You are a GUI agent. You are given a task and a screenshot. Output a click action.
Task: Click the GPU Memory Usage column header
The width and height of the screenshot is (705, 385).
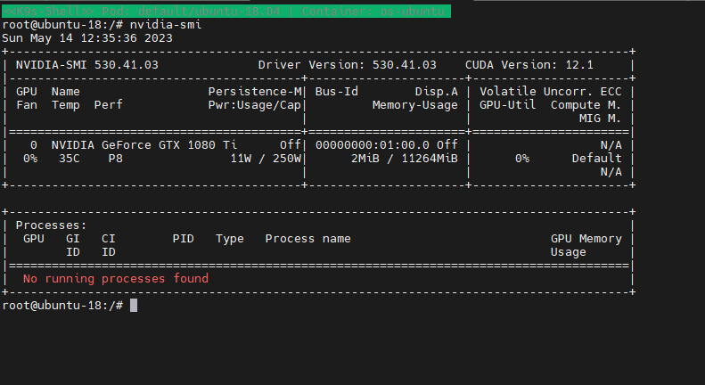pyautogui.click(x=586, y=245)
